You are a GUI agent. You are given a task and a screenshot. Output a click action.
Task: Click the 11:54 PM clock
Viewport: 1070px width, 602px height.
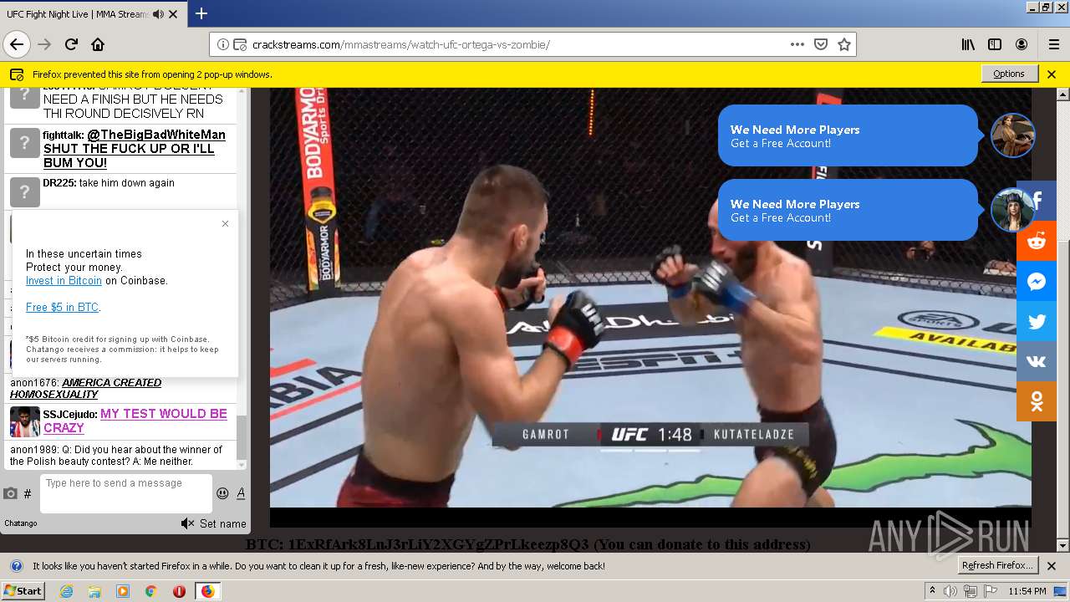1027,591
